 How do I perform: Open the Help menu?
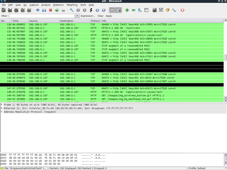click(91, 5)
